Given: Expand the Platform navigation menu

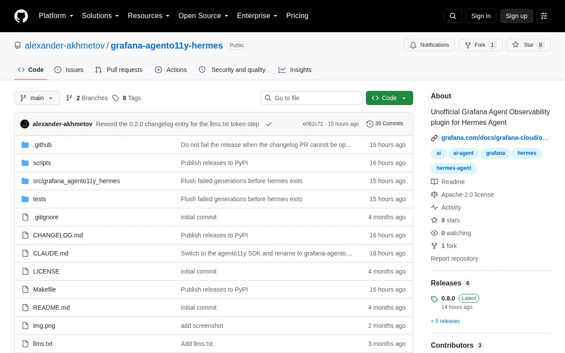Looking at the screenshot, I should click(56, 16).
